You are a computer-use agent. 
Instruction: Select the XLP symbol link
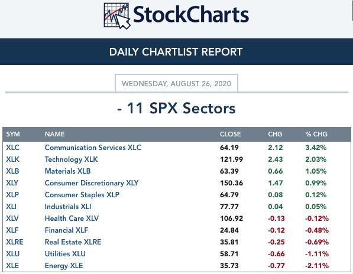(12, 195)
